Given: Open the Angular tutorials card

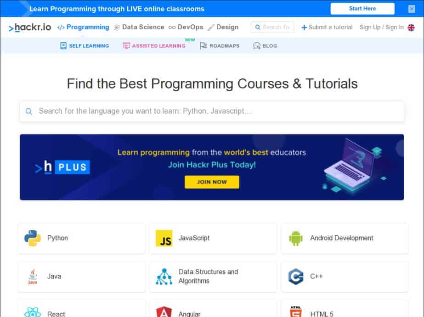Looking at the screenshot, I should coord(213,308).
